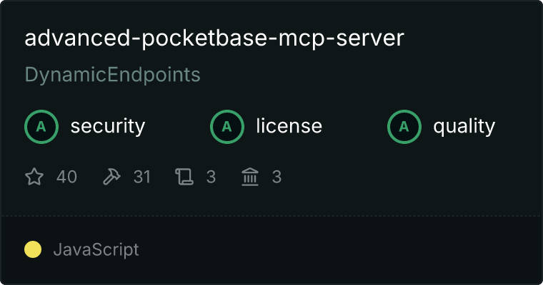The image size is (543, 285).
Task: Click the letter A inside security circle
Action: tap(41, 127)
